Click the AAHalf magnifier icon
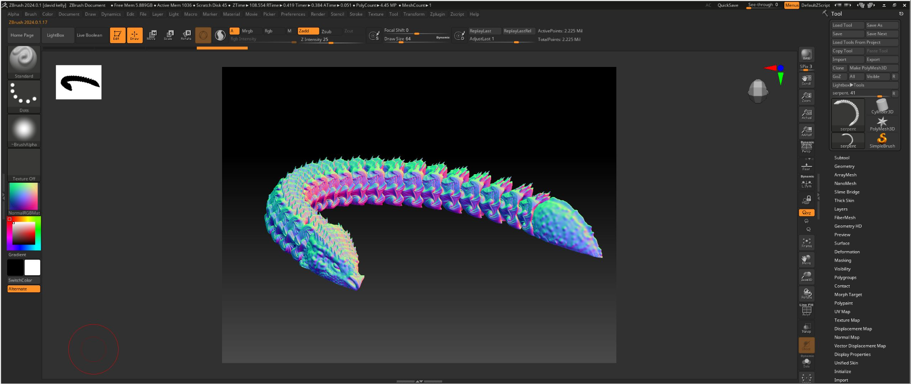911x384 pixels. (x=807, y=131)
